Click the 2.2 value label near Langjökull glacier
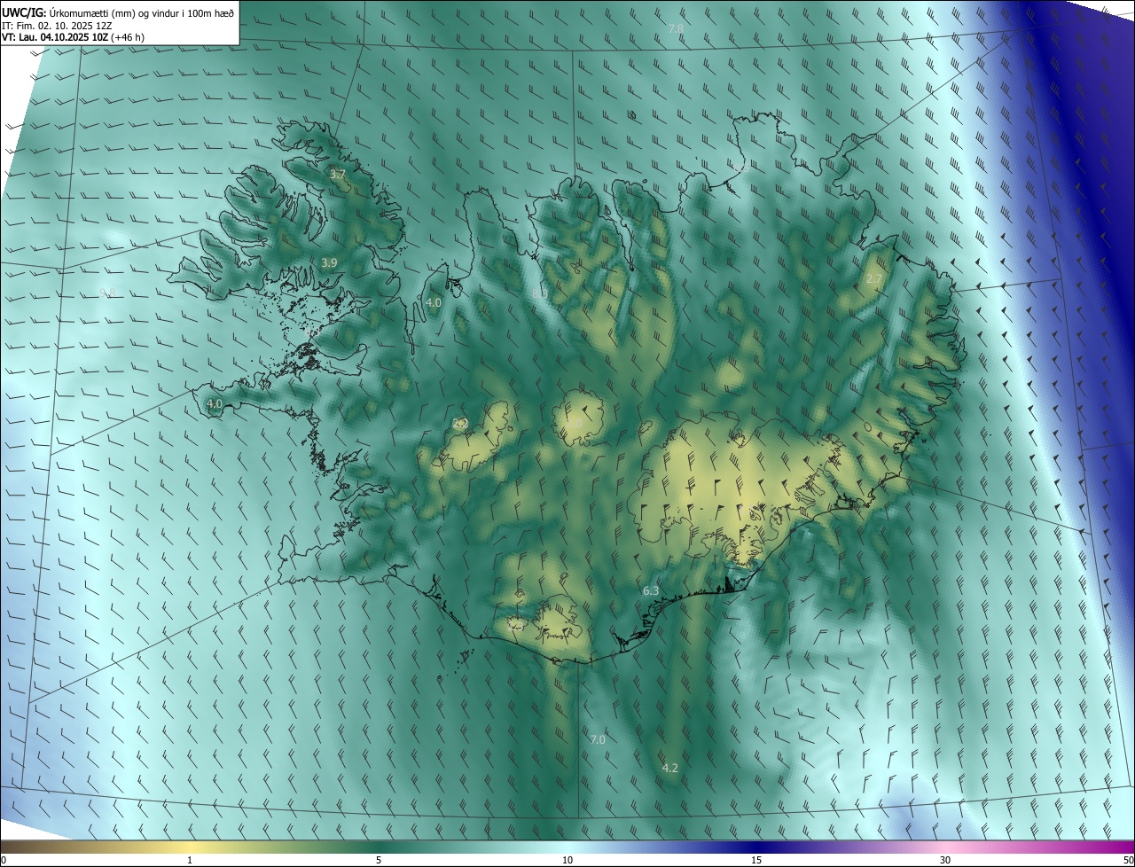1135x867 pixels. pyautogui.click(x=459, y=424)
